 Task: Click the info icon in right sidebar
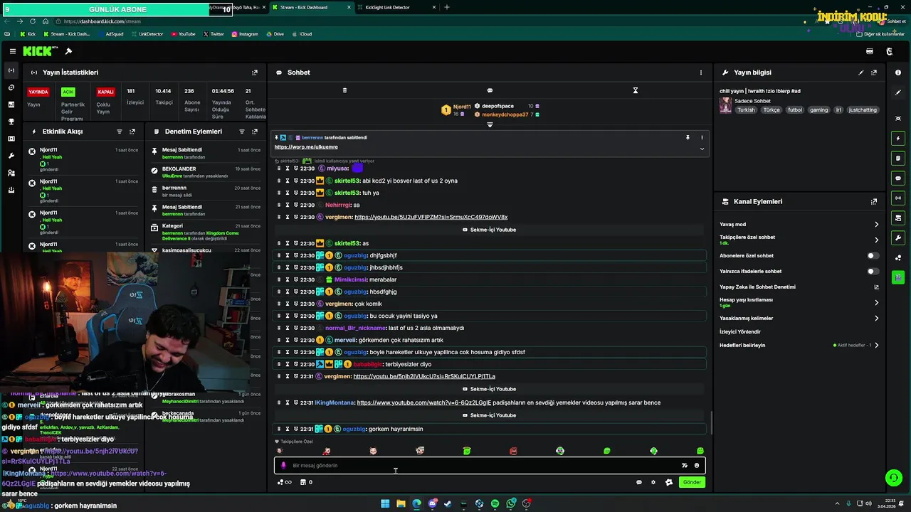click(898, 73)
